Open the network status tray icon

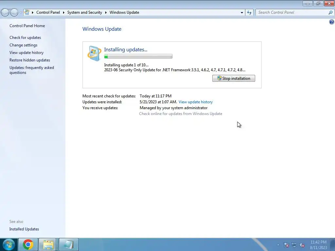pyautogui.click(x=294, y=245)
